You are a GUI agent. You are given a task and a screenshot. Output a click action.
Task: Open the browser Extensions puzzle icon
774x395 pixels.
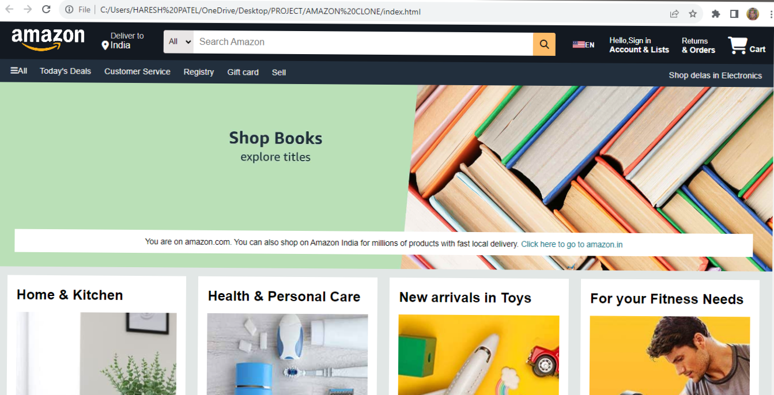click(x=716, y=14)
